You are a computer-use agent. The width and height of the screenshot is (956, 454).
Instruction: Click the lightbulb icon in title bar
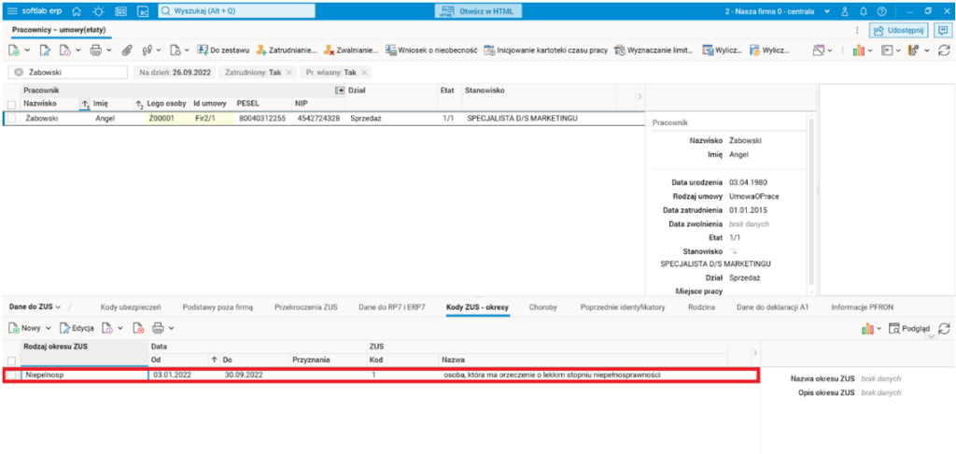(x=98, y=11)
